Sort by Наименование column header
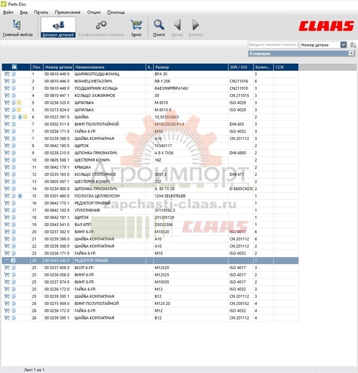This screenshot has height=373, width=358. tap(110, 67)
